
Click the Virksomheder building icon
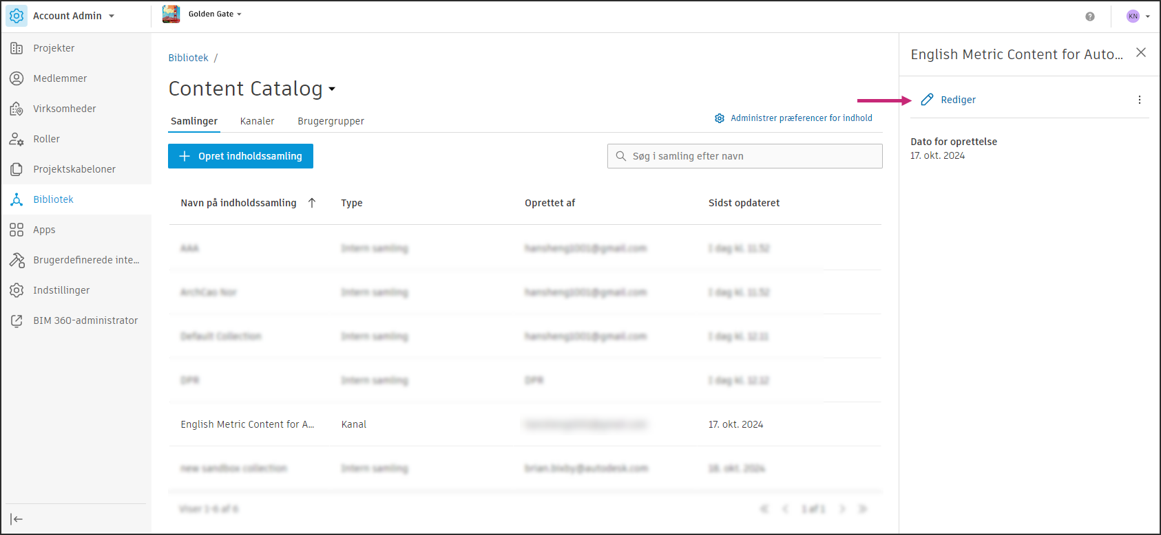[17, 109]
